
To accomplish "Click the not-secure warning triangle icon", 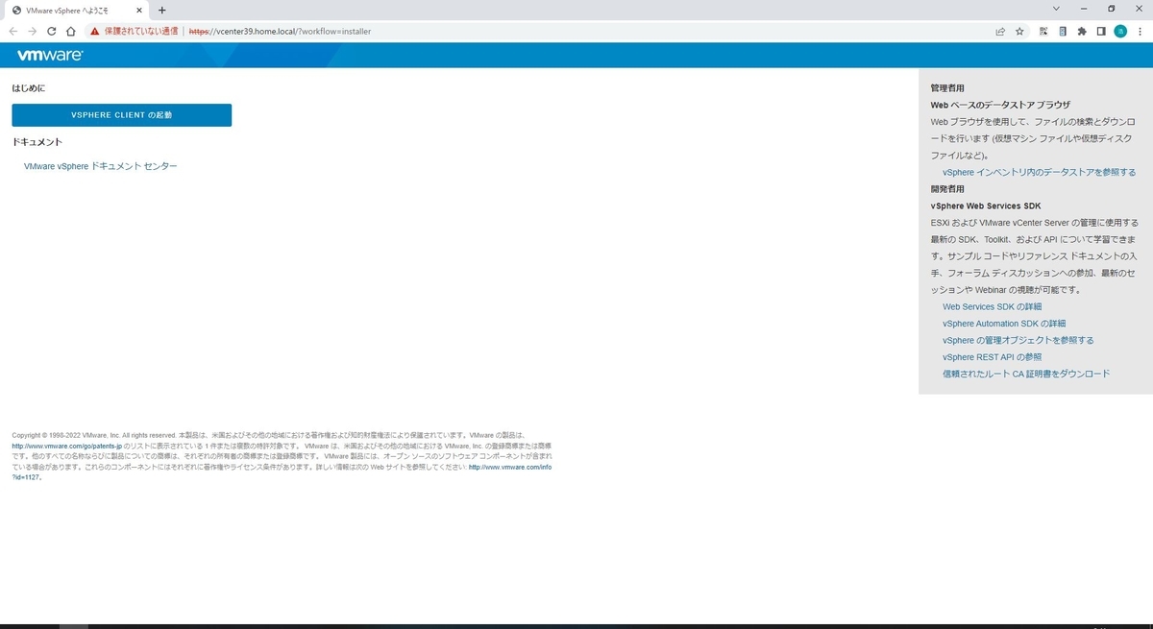I will [x=95, y=31].
